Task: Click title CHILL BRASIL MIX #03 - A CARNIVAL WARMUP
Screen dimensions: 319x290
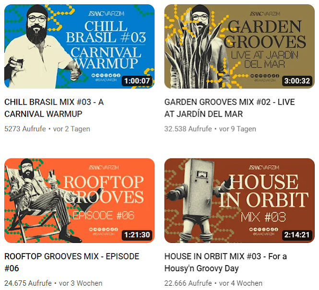Action: coord(54,108)
